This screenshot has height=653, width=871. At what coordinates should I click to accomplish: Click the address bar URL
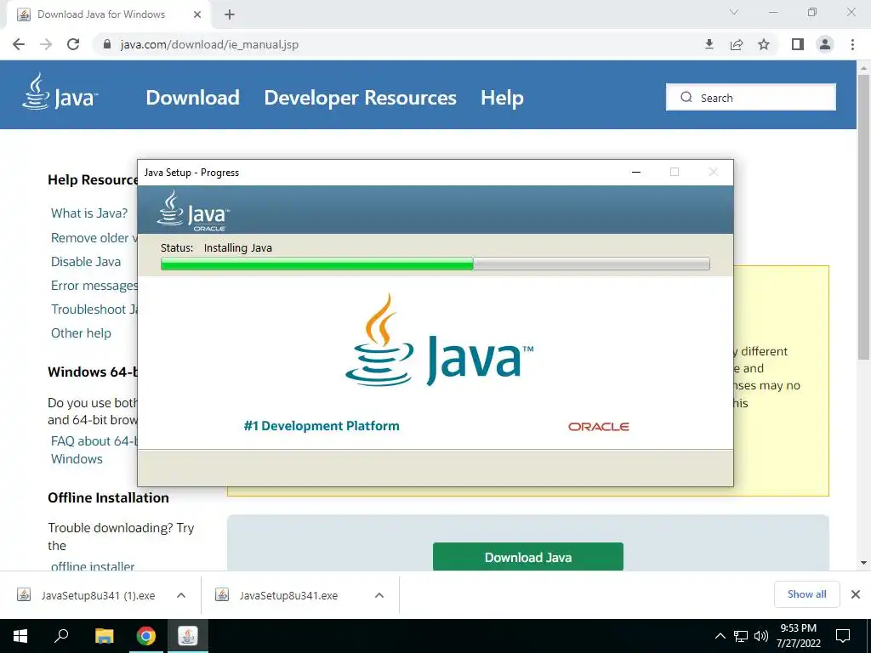click(x=209, y=44)
